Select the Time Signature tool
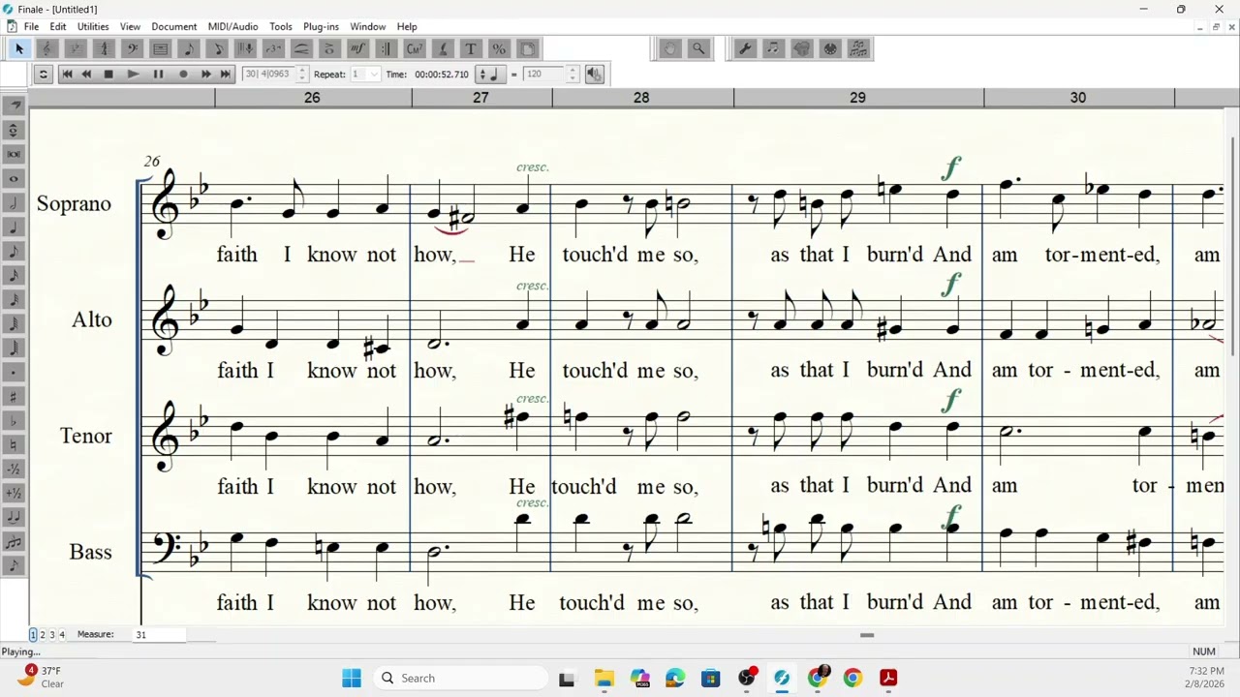This screenshot has width=1240, height=697. coord(104,48)
